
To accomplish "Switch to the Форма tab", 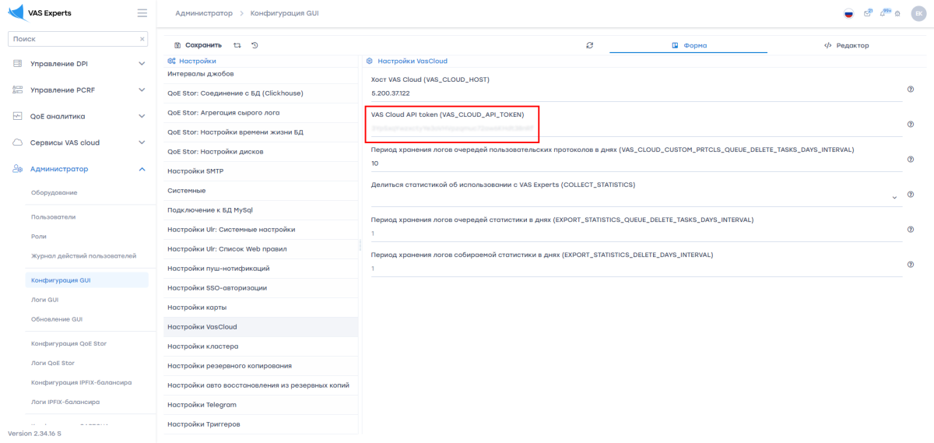I will pos(689,45).
